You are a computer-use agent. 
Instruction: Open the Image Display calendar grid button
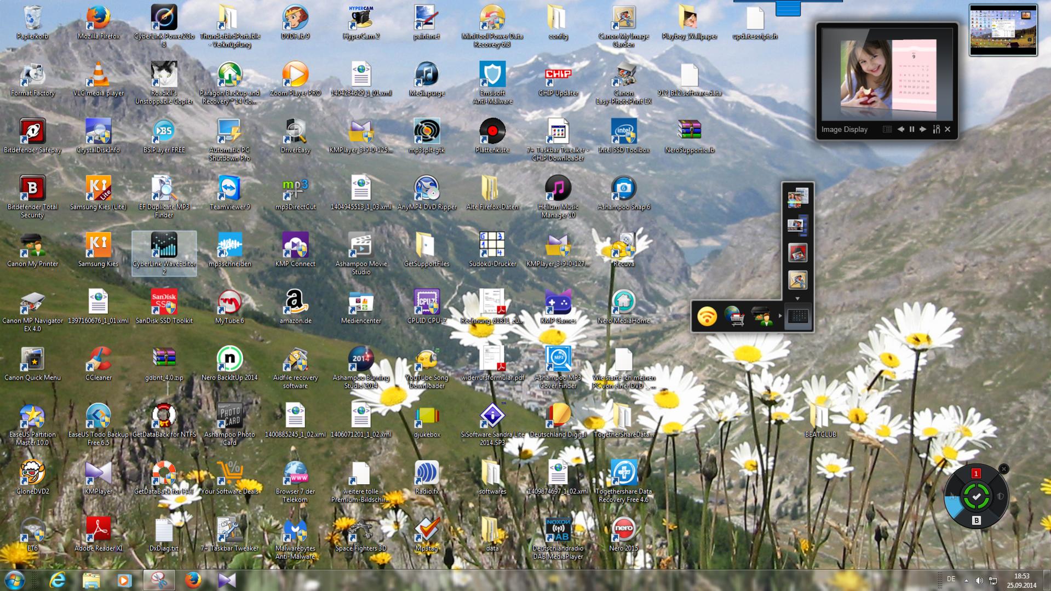click(x=887, y=129)
